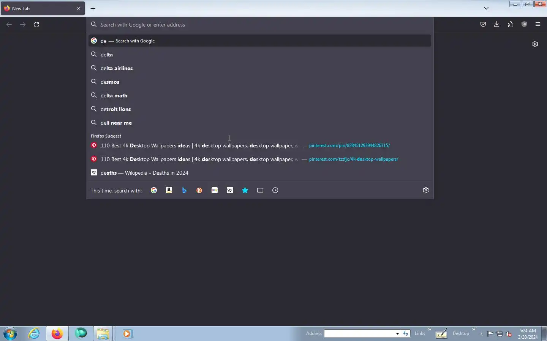The width and height of the screenshot is (547, 341).
Task: Open new tab page personalize gear
Action: pos(535,44)
